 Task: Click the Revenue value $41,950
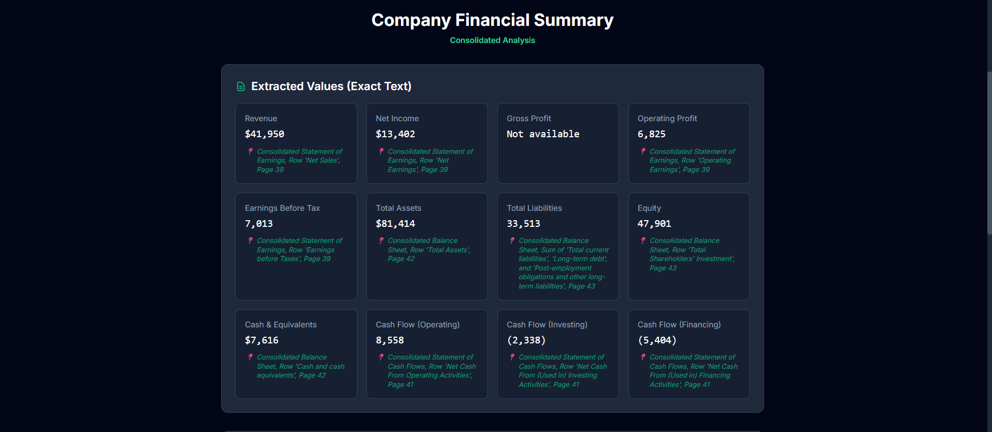(x=264, y=134)
